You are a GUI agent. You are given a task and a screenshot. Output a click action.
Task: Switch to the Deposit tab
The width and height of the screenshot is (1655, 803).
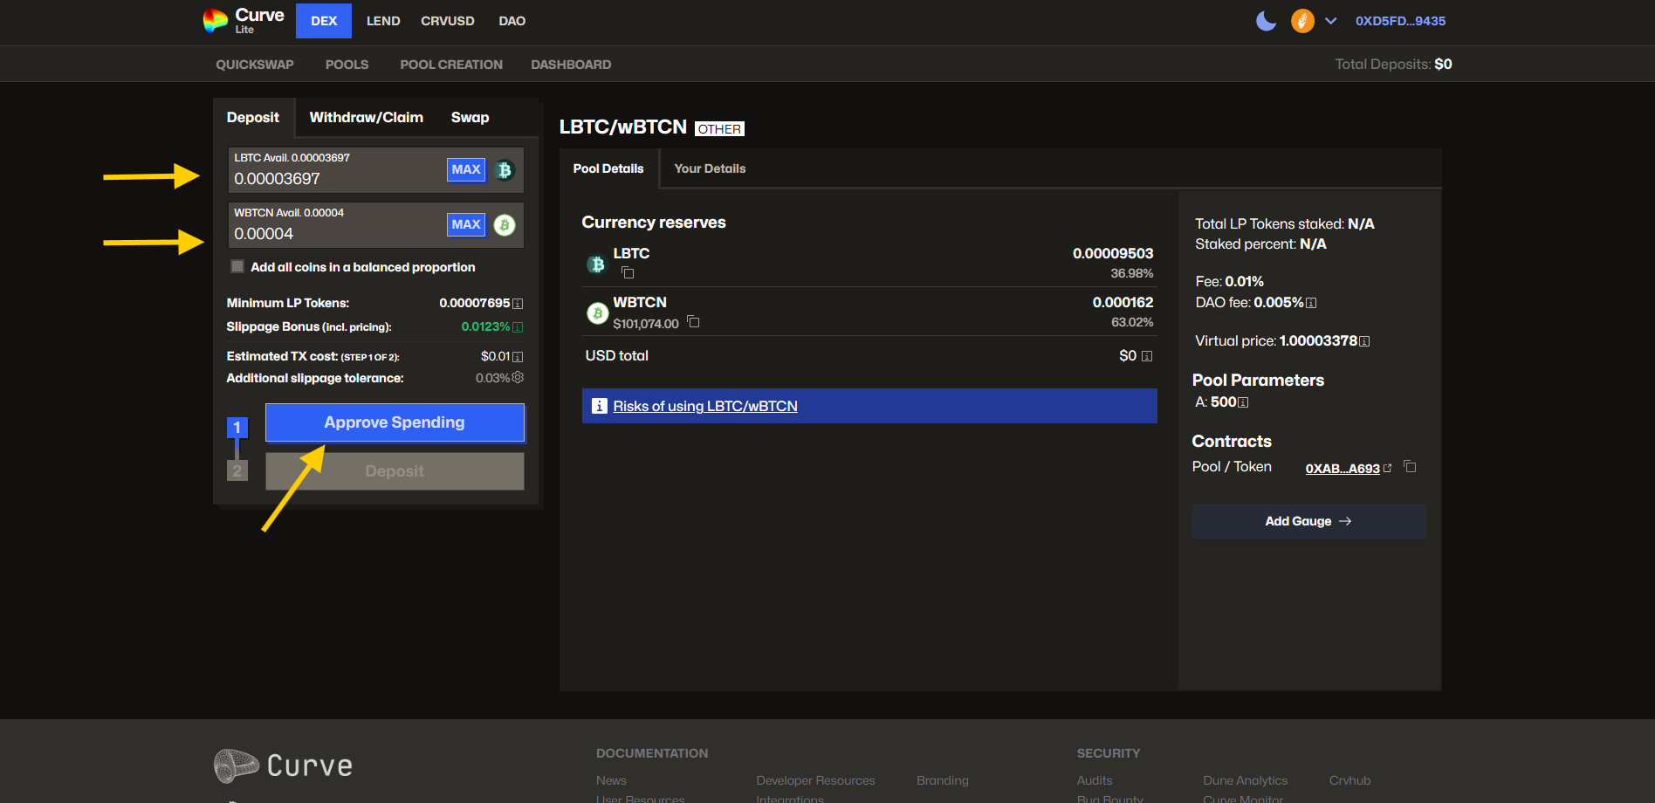pyautogui.click(x=253, y=117)
